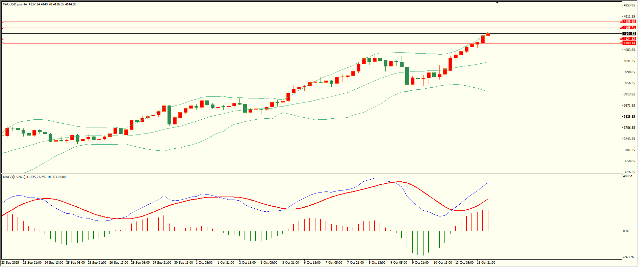
Task: Click the 48.851 MACD scale value
Action: (x=628, y=176)
